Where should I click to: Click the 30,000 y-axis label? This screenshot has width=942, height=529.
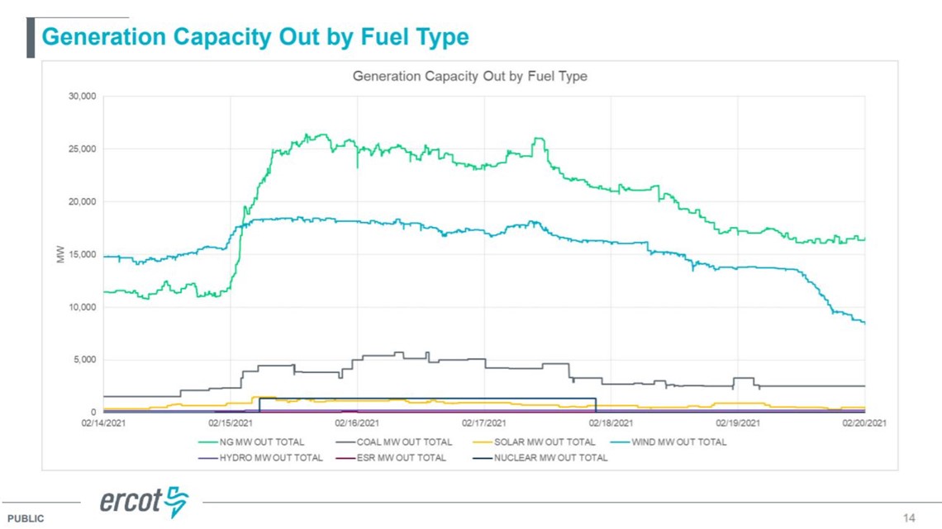[83, 96]
